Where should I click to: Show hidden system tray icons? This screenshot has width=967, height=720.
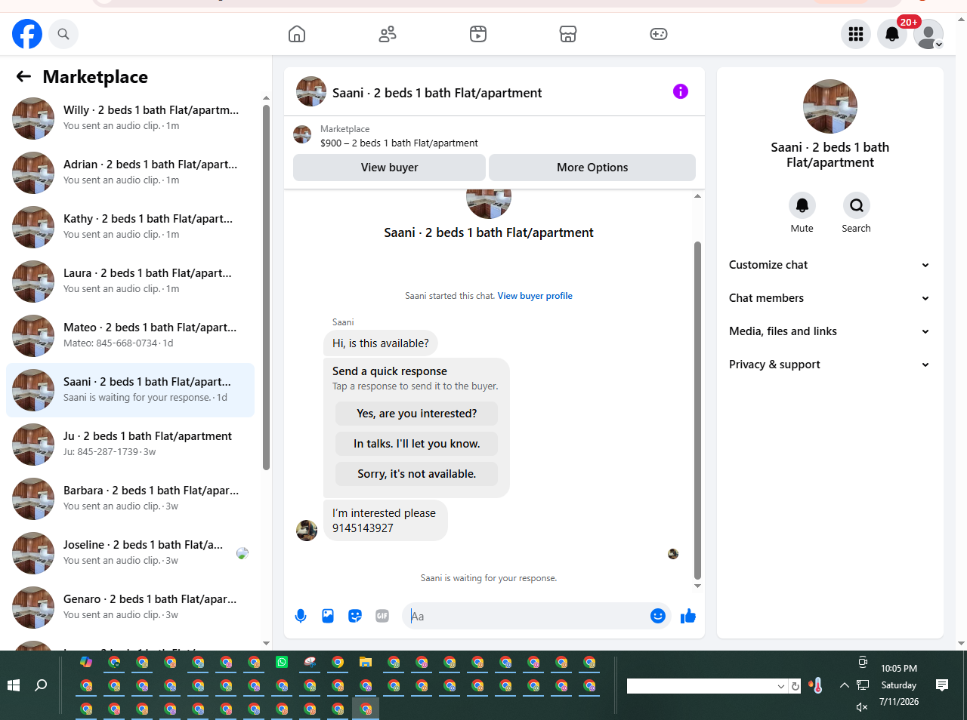(x=844, y=685)
